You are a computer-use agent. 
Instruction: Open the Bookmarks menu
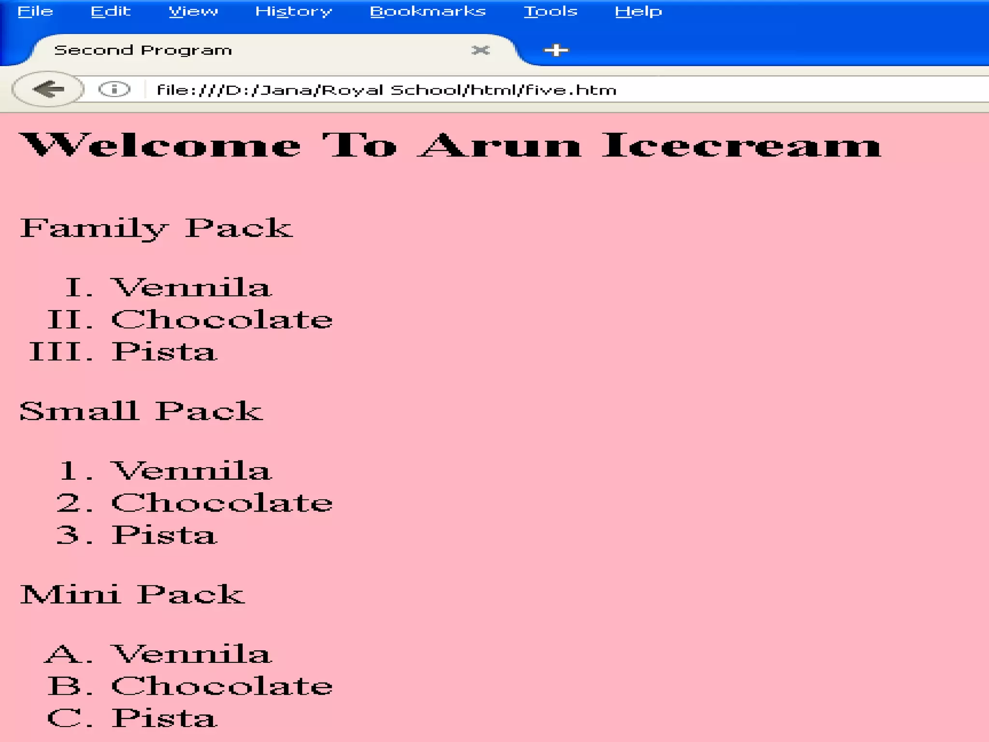[427, 12]
